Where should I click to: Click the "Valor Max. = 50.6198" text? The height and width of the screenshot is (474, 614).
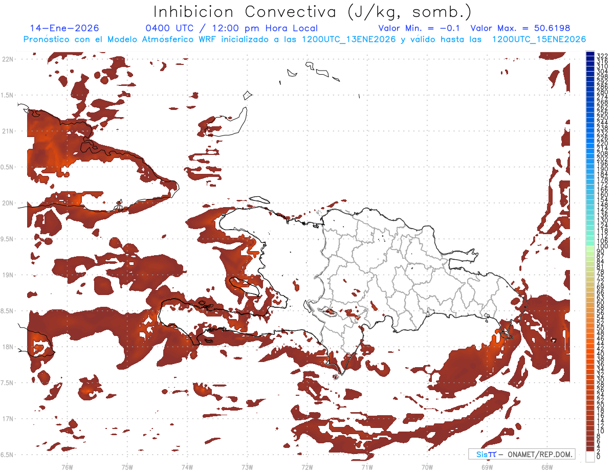point(520,29)
